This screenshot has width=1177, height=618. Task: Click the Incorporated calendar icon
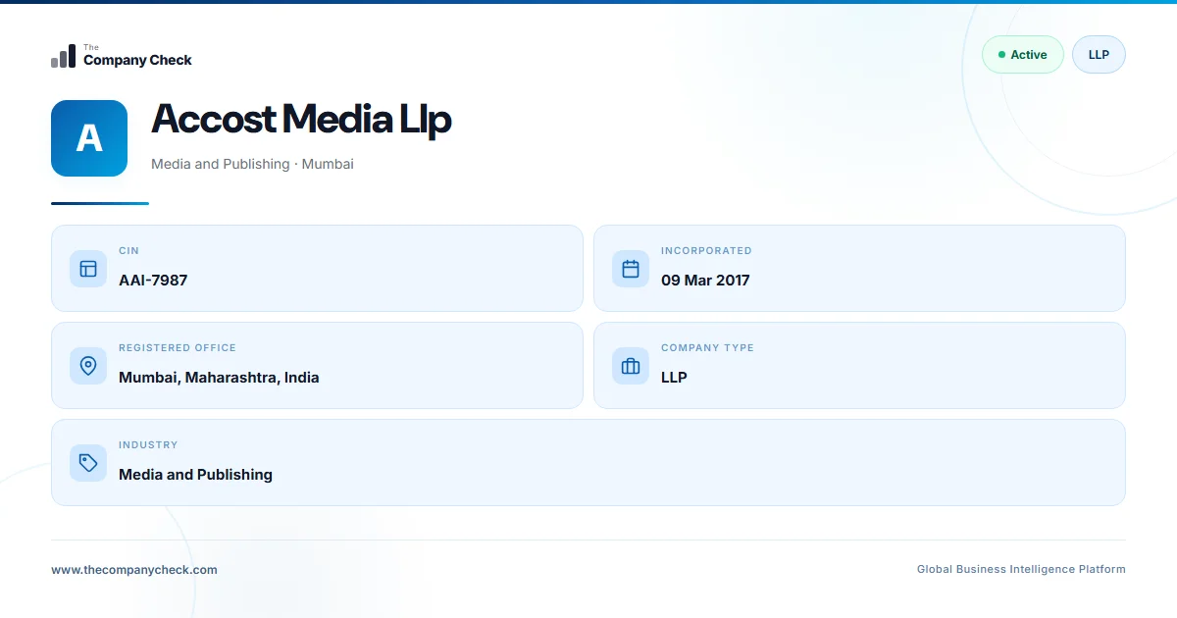631,269
